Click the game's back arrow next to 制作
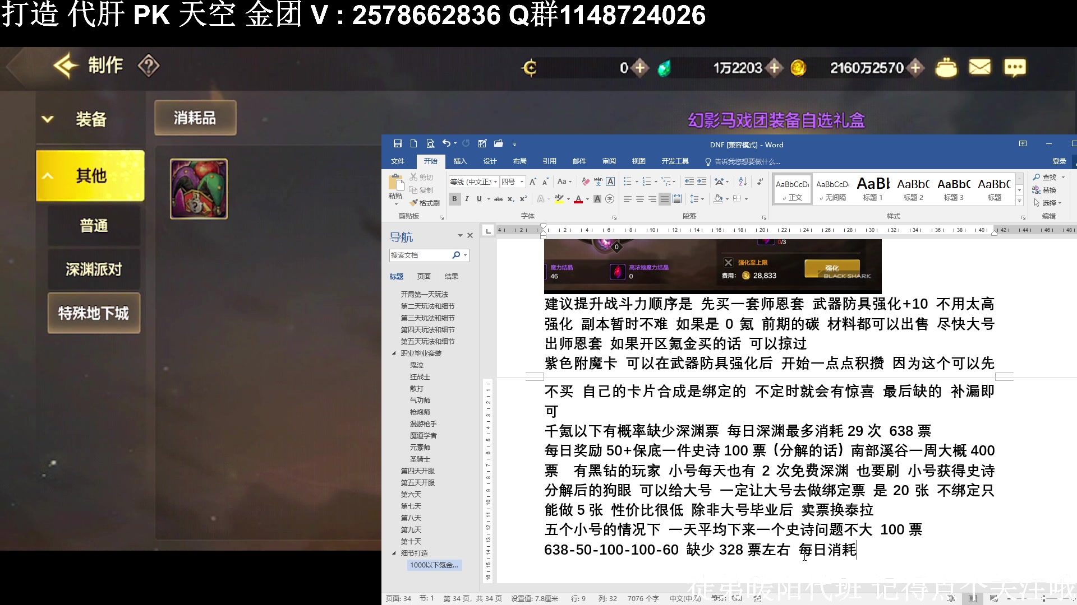Screen dimensions: 1077x605 (65, 66)
